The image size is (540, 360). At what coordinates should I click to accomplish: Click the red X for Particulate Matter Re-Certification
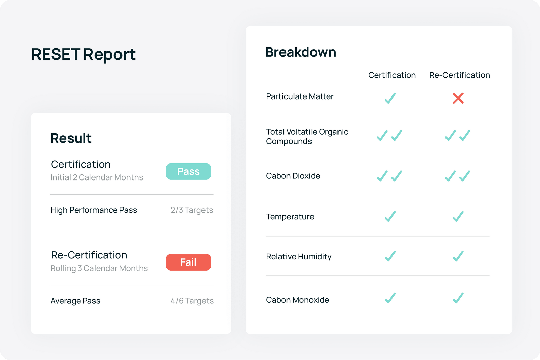[x=458, y=99]
